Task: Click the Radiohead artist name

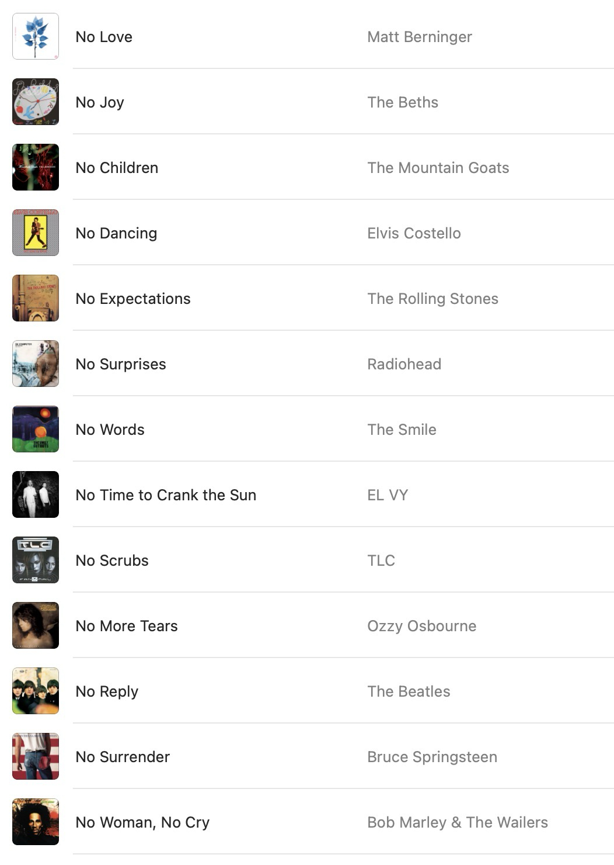Action: click(404, 364)
